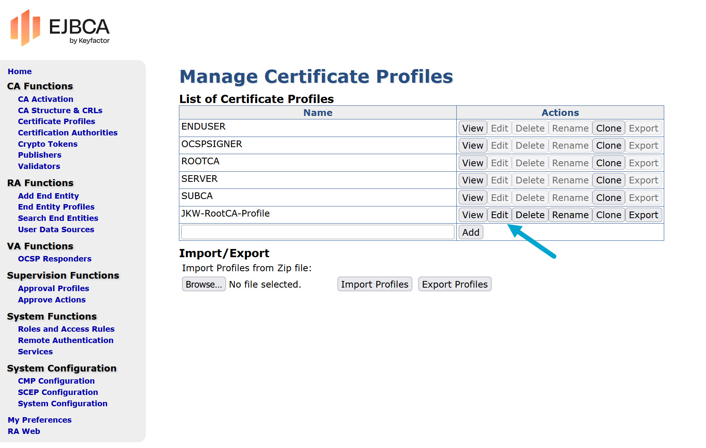This screenshot has height=448, width=706.
Task: Open the Crypto Tokens page
Action: (47, 144)
